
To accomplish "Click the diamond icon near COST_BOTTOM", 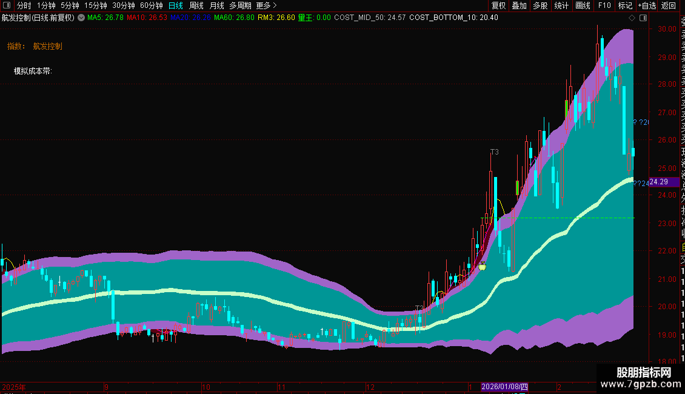I will point(632,18).
